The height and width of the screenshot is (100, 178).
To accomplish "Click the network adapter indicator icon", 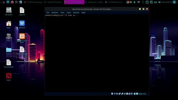I will point(120,94).
